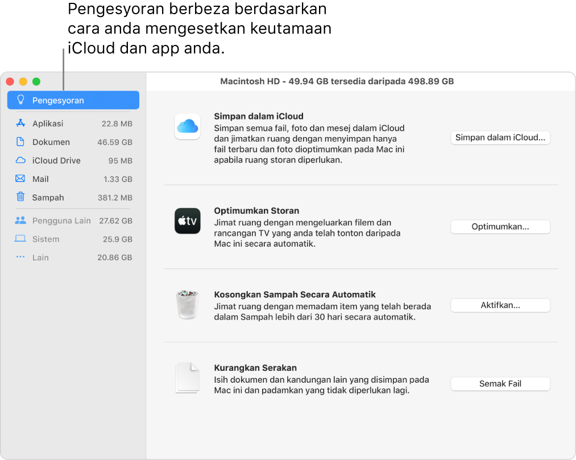Screen dimensions: 576x460
Task: Click the full trash bin icon
Action: (x=187, y=305)
